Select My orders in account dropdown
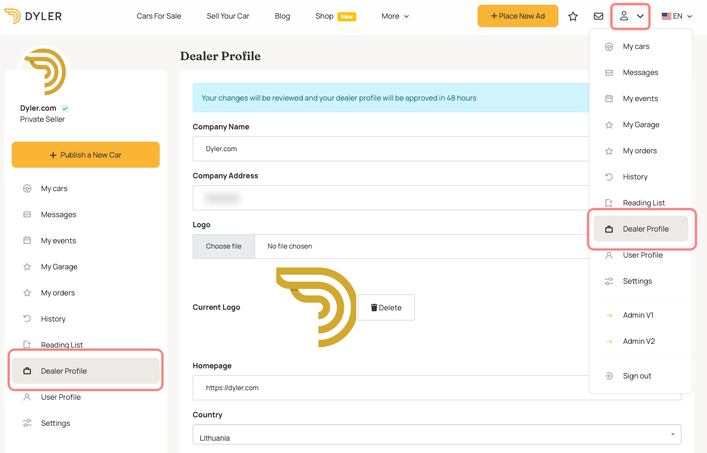 641,151
